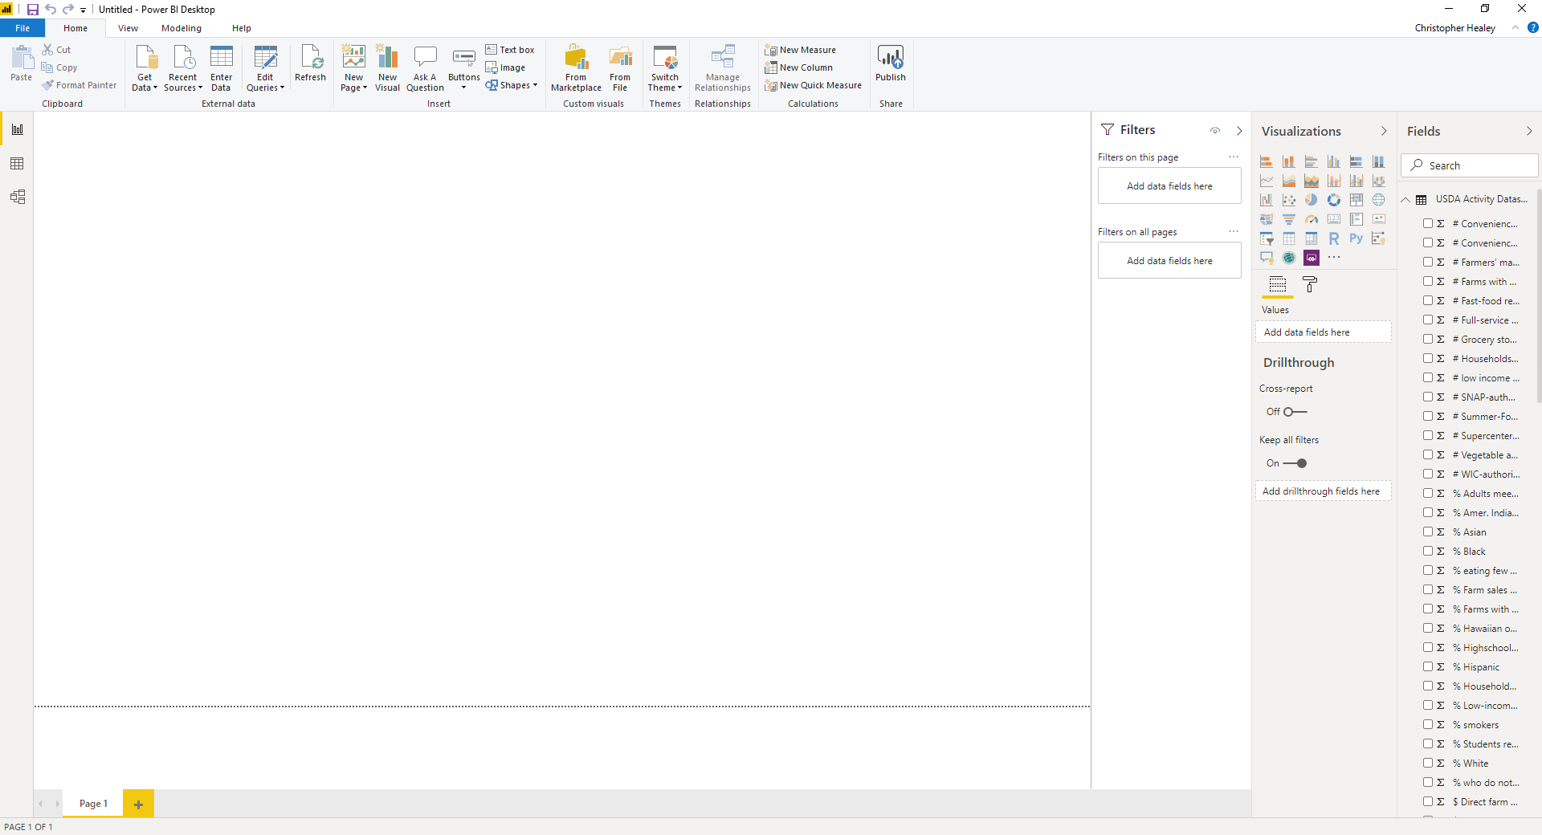Viewport: 1542px width, 835px height.
Task: Select the Q&A visual
Action: pos(1267,258)
